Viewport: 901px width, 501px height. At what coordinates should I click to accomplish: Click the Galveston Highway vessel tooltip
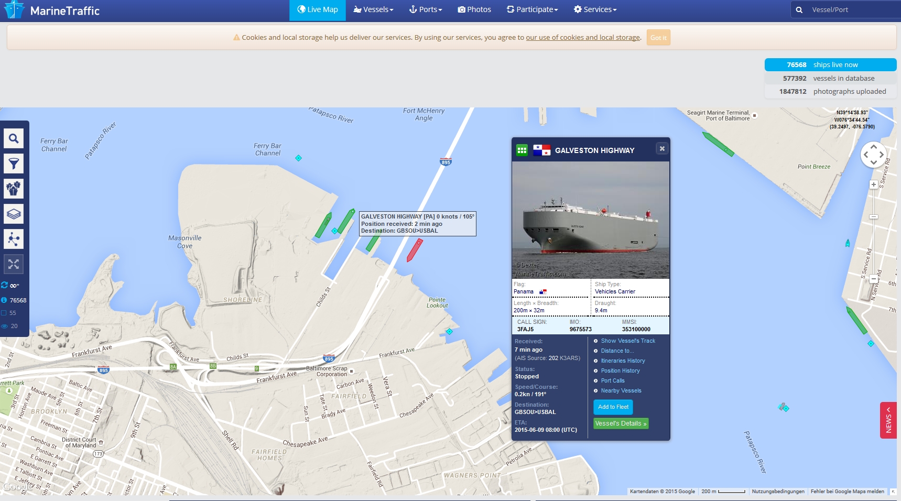(x=418, y=224)
